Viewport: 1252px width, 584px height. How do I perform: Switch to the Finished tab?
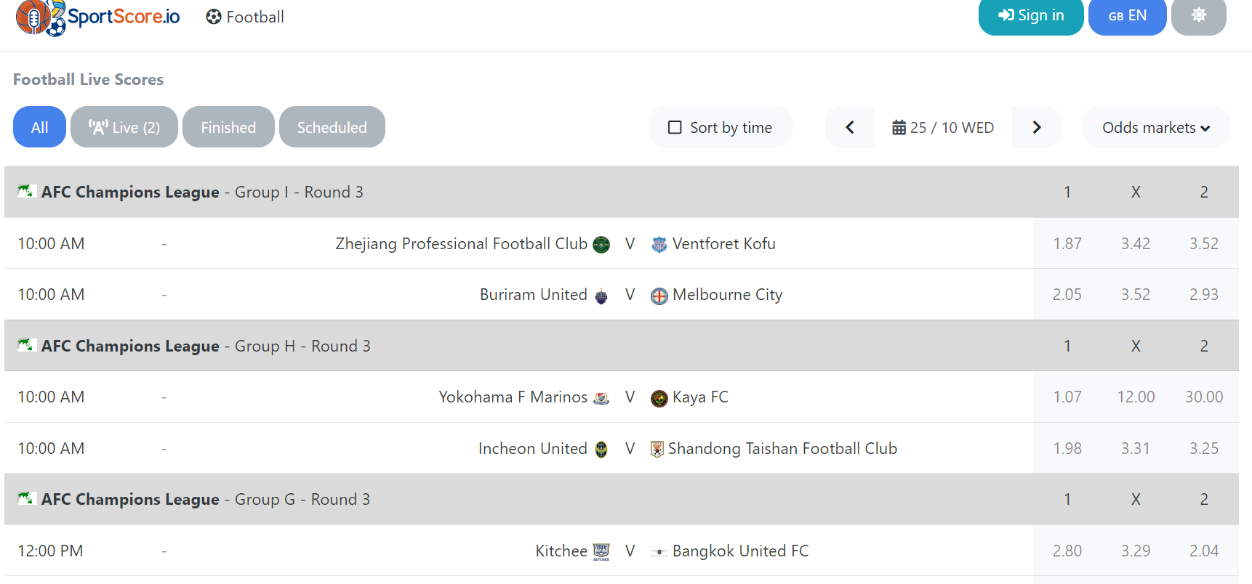pos(228,126)
